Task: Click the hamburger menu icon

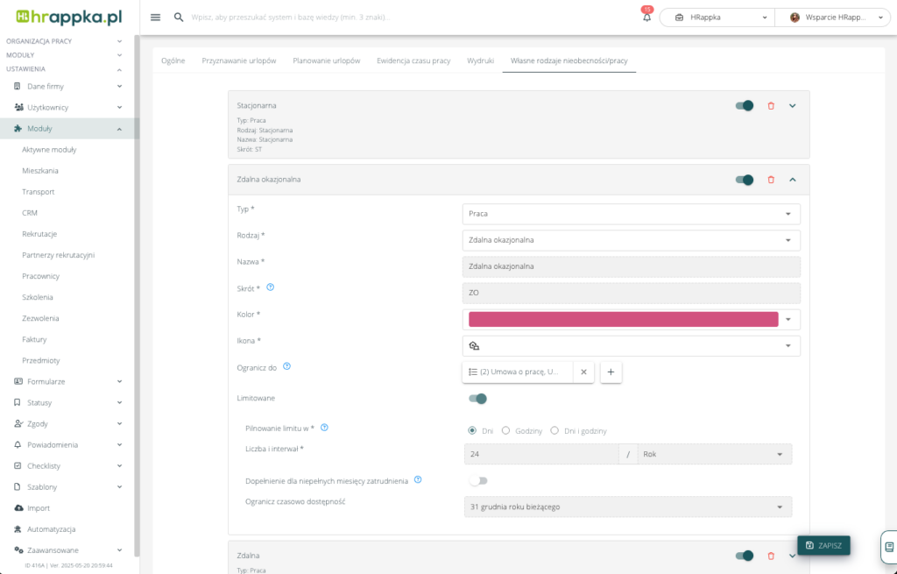Action: [x=156, y=18]
